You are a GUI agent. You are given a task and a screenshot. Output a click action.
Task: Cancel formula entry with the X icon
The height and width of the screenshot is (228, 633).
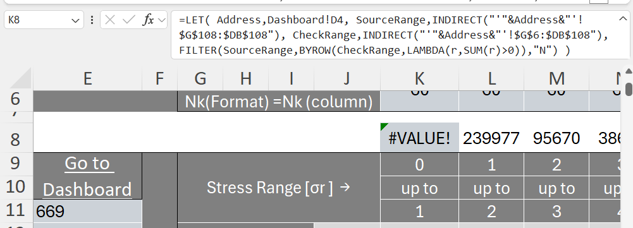tap(110, 20)
